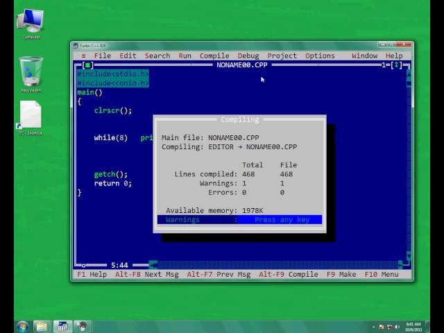Open the system menu (≡) in Turbo C++
Screen dimensions: 444x333
tap(83, 55)
